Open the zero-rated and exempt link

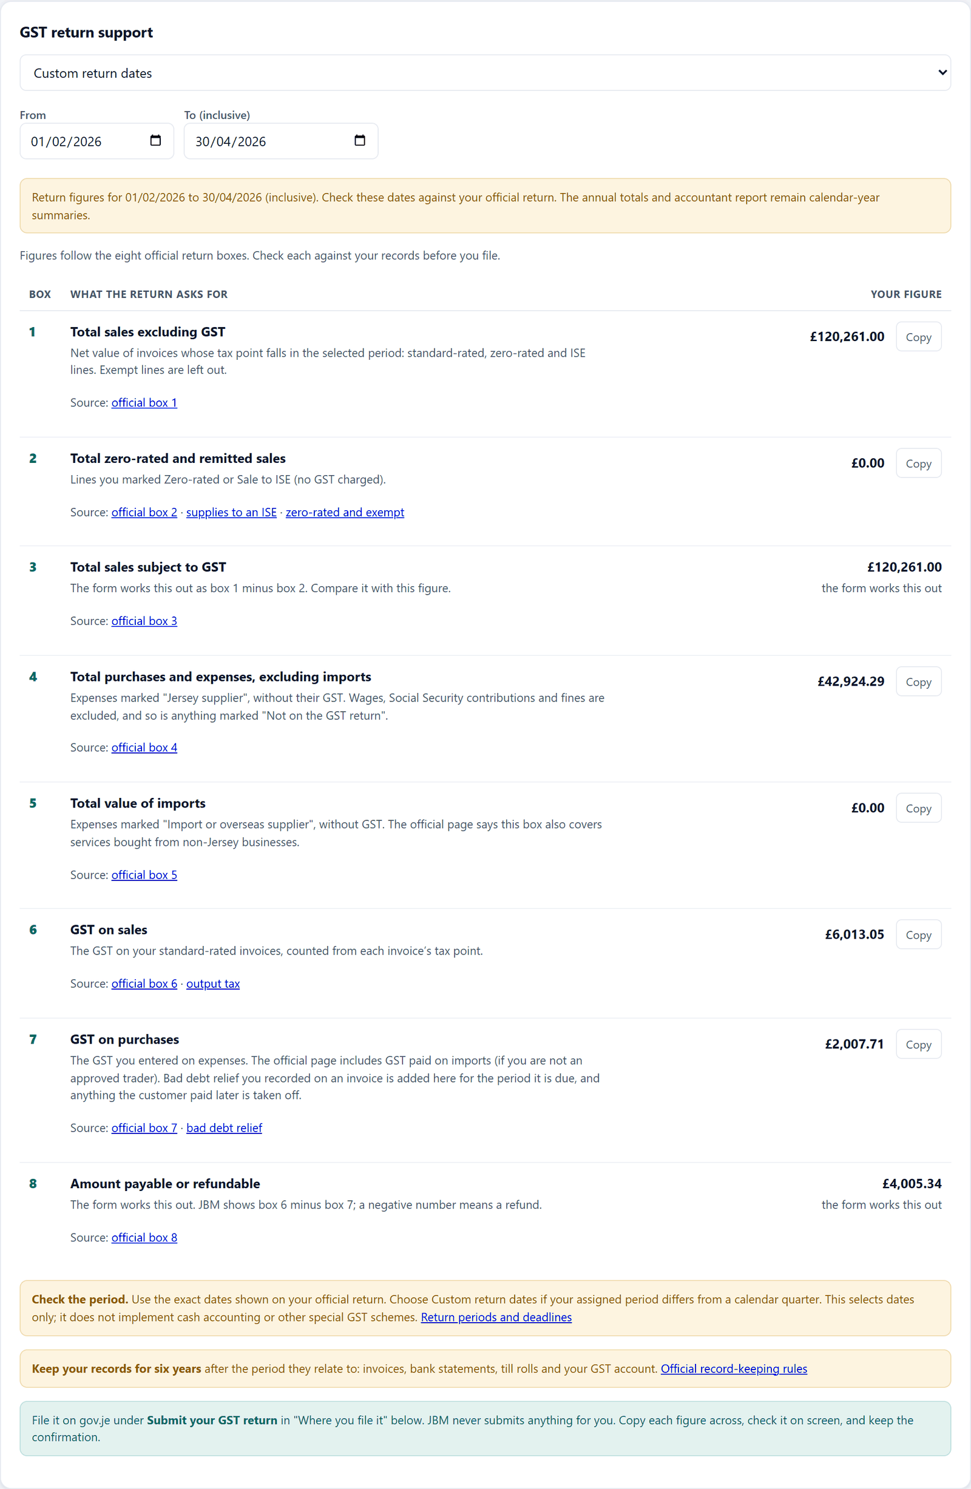[345, 512]
